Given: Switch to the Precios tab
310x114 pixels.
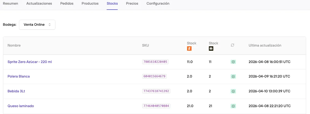Looking at the screenshot, I should [132, 4].
